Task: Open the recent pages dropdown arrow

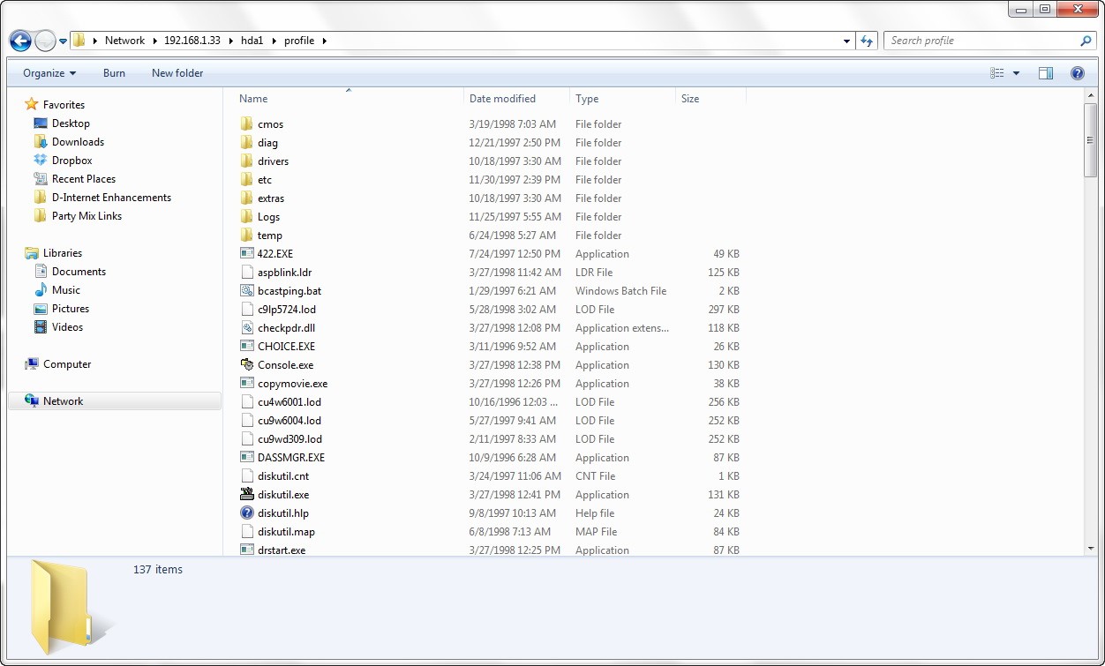Action: click(64, 41)
